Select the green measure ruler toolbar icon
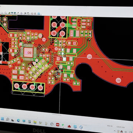 [9, 13]
